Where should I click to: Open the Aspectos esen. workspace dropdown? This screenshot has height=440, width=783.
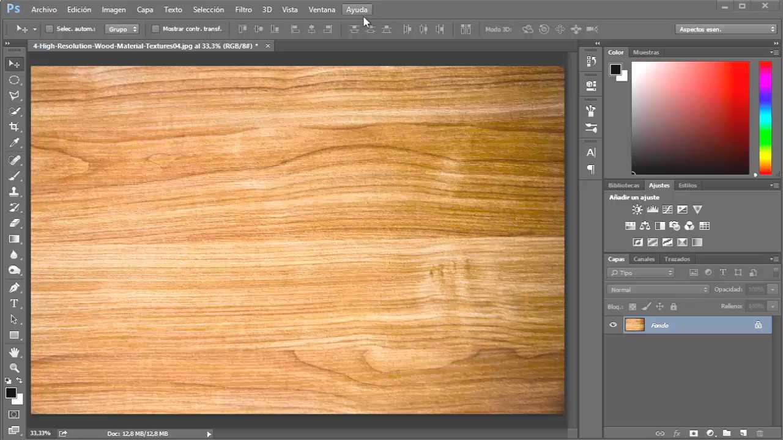pyautogui.click(x=727, y=29)
